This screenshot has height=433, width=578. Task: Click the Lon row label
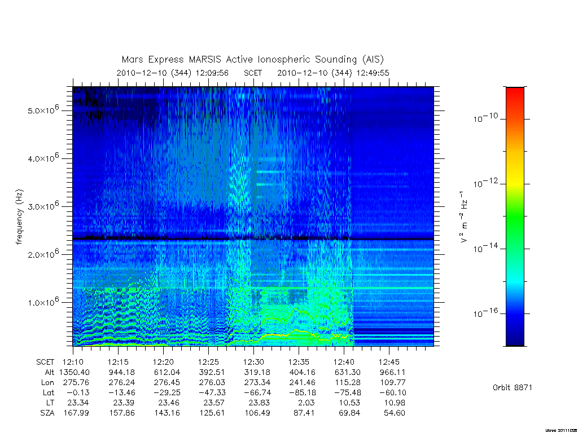(x=47, y=383)
